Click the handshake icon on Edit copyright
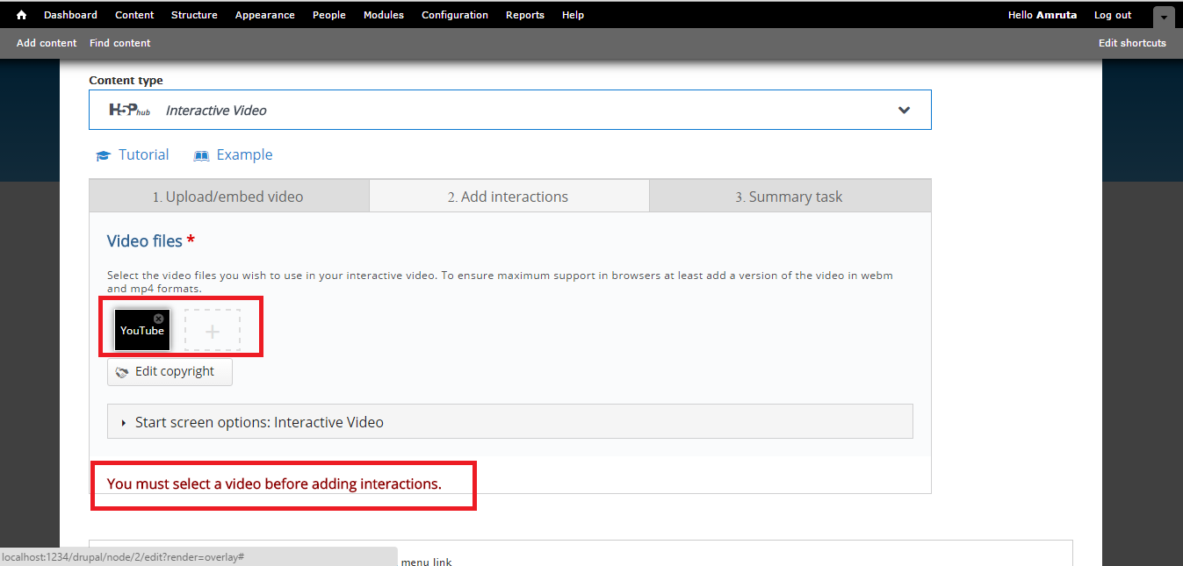 pyautogui.click(x=122, y=372)
